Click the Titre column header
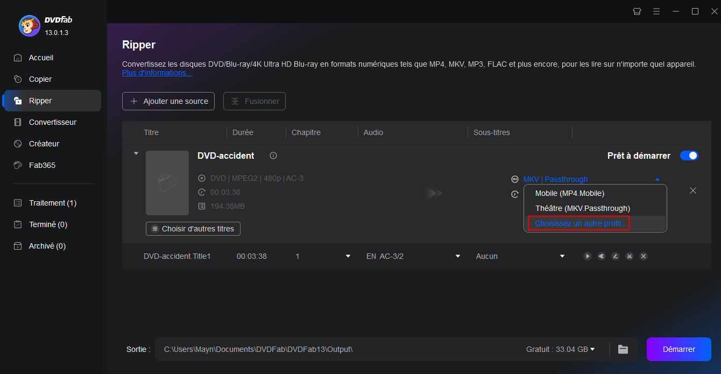This screenshot has height=374, width=721. (x=151, y=132)
